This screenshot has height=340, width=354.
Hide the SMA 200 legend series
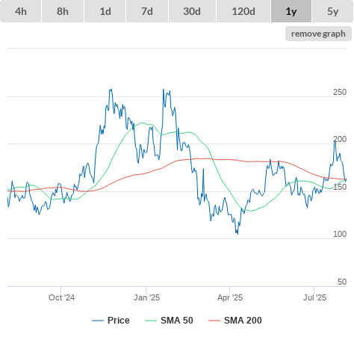tap(235, 321)
